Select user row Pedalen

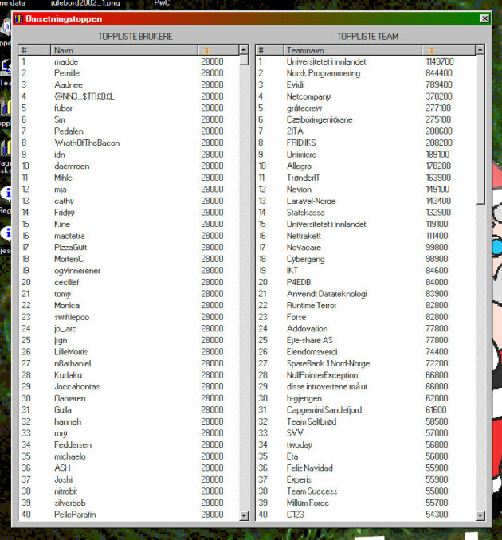pyautogui.click(x=129, y=131)
